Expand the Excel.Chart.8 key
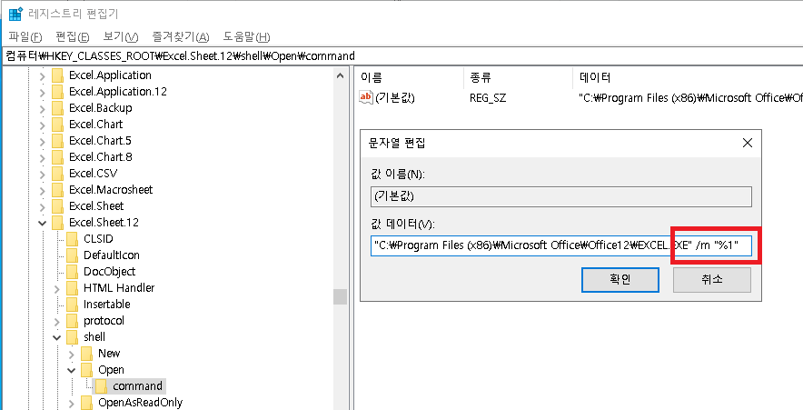 coord(43,157)
